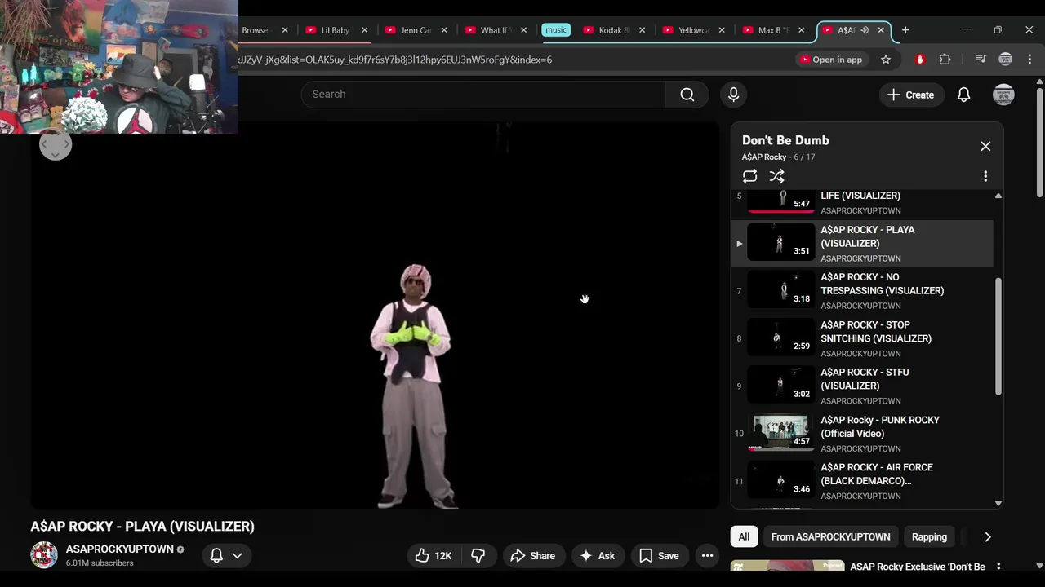Click the Create button

coord(911,95)
